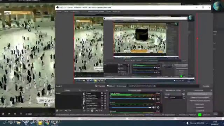This screenshot has height=126, width=224.
Task: Open transition properties gear in Scene Transitions
Action: coord(183,94)
